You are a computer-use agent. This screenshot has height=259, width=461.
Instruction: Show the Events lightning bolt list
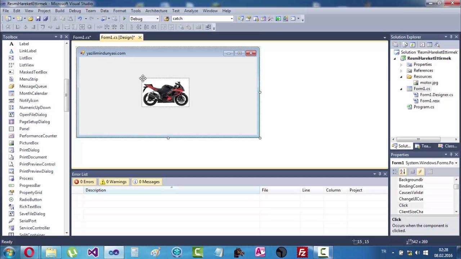coord(420,172)
